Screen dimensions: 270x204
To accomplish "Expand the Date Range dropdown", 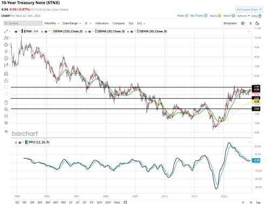I will click(72, 23).
